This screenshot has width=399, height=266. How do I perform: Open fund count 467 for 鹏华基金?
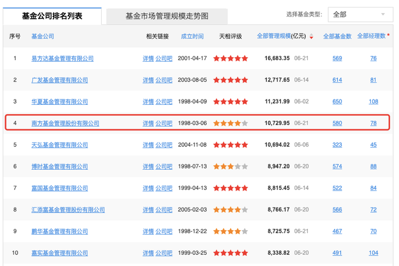click(337, 231)
